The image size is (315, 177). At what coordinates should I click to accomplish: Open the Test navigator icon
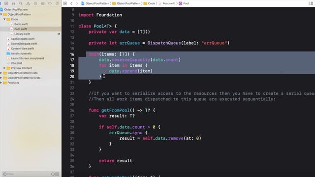tap(35, 3)
